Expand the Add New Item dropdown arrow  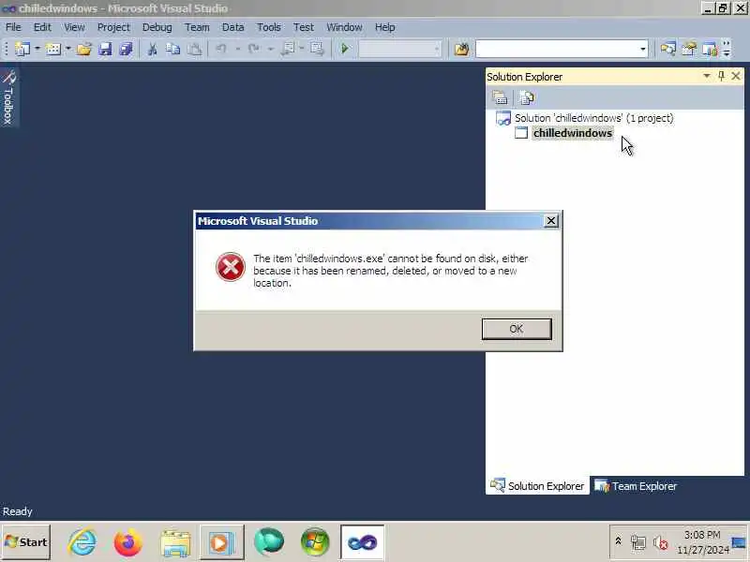pos(67,49)
